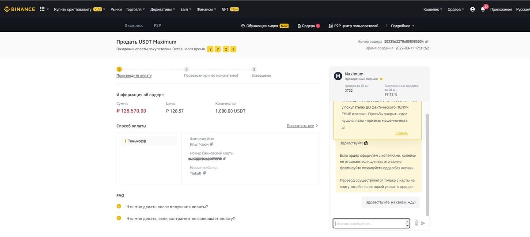The width and height of the screenshot is (530, 237).
Task: Switch to the P2P tab
Action: [x=157, y=26]
